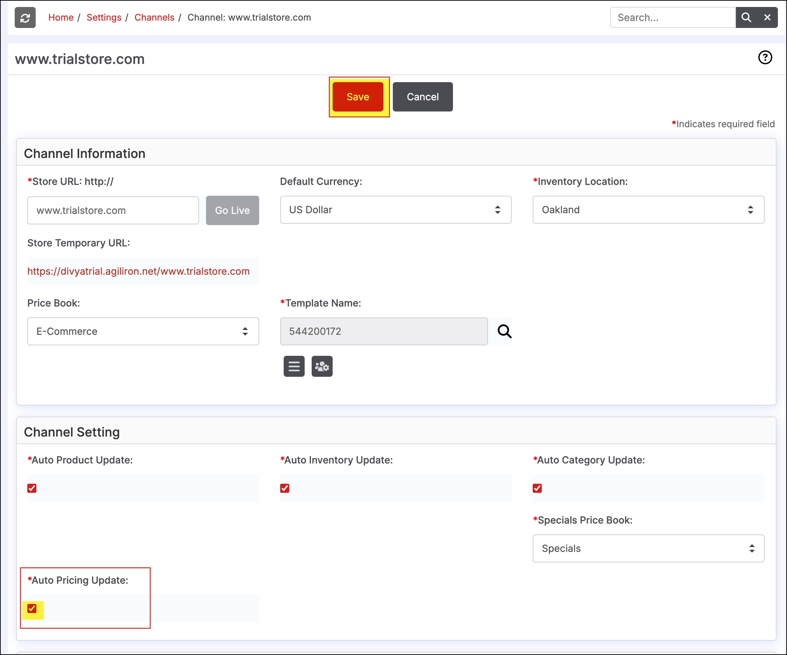The image size is (787, 655).
Task: Open the Price Book dropdown
Action: pyautogui.click(x=143, y=331)
